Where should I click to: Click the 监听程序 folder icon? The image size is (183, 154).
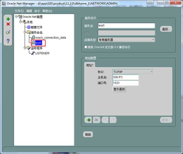(29, 48)
